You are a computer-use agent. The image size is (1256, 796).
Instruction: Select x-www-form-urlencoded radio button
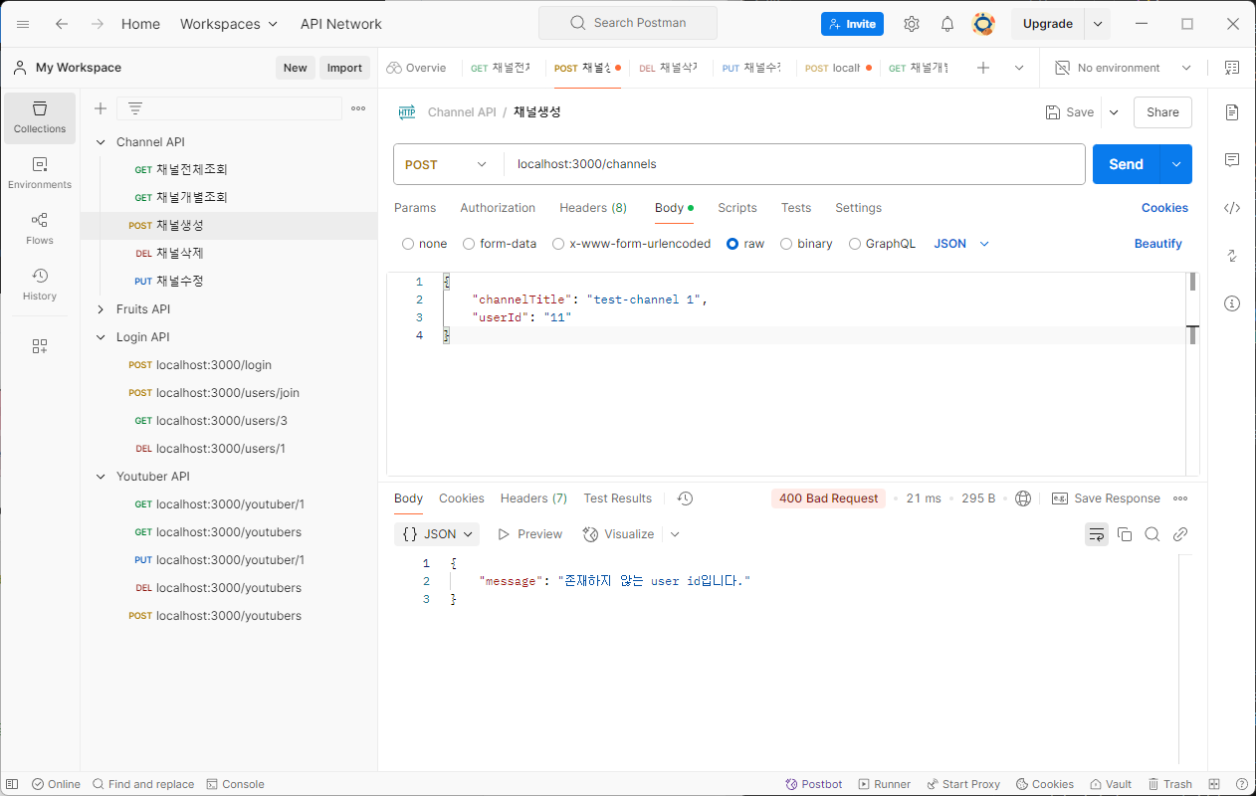[x=558, y=244]
